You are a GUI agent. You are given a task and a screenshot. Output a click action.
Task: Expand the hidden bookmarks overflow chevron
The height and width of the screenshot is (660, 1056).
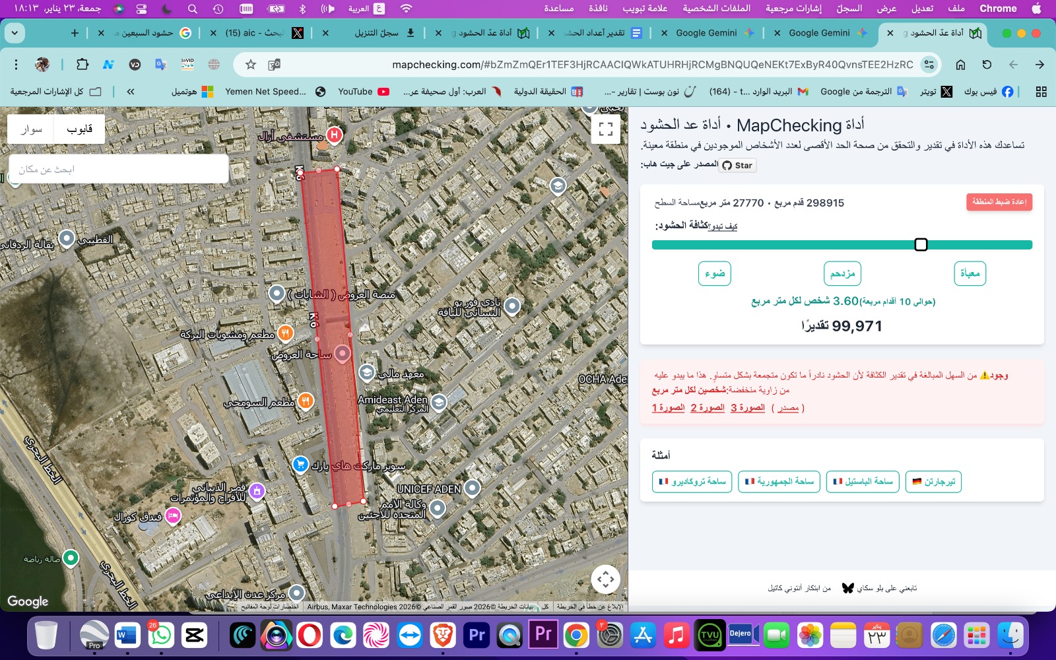coord(131,92)
